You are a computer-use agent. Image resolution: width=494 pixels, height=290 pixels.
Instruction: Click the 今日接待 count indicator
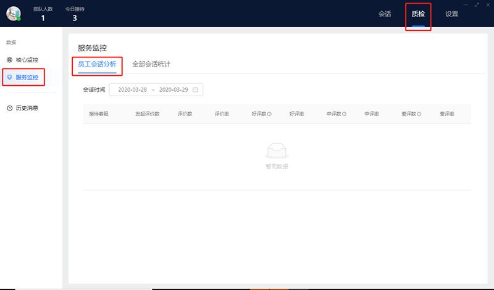(75, 14)
